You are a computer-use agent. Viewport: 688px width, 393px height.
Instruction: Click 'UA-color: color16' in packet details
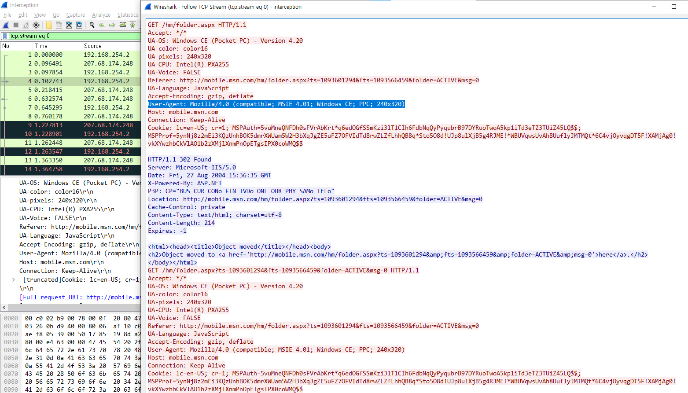tap(56, 191)
